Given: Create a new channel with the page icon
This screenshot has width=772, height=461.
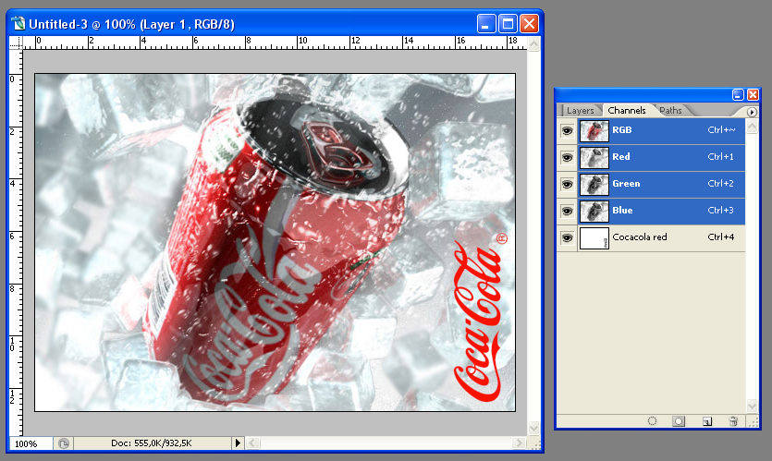Looking at the screenshot, I should tap(707, 421).
